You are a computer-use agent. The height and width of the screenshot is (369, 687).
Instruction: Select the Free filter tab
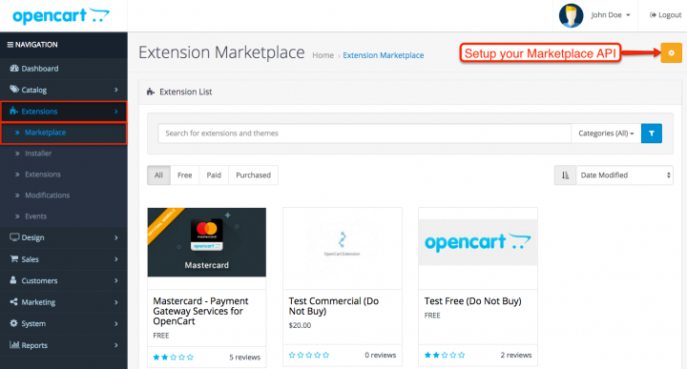(184, 175)
